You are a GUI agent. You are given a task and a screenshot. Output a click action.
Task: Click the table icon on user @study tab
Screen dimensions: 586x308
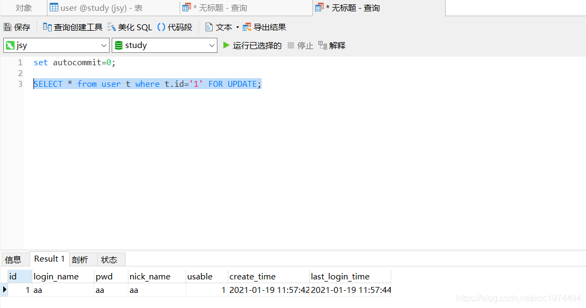tap(54, 7)
